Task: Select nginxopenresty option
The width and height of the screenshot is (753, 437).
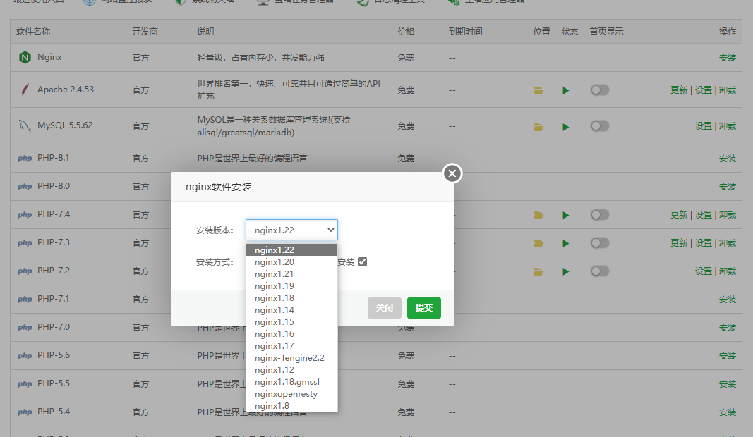Action: (291, 394)
